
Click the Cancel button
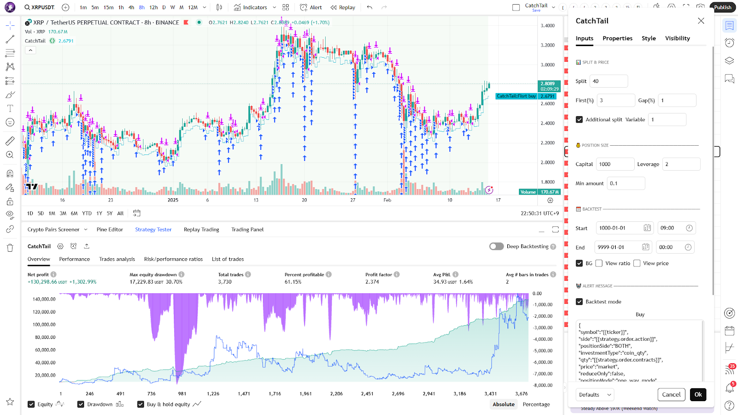671,395
